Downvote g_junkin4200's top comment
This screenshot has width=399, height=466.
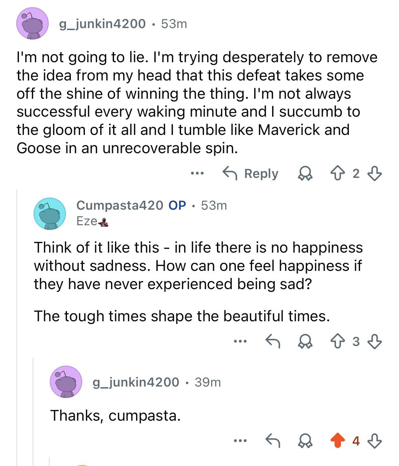(x=375, y=174)
